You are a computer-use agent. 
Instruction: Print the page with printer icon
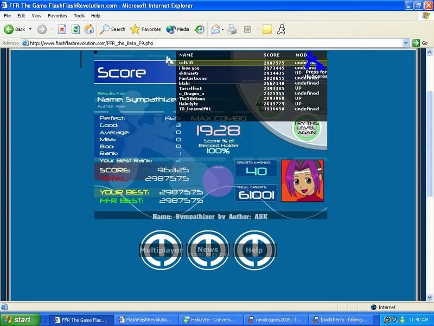coord(232,29)
